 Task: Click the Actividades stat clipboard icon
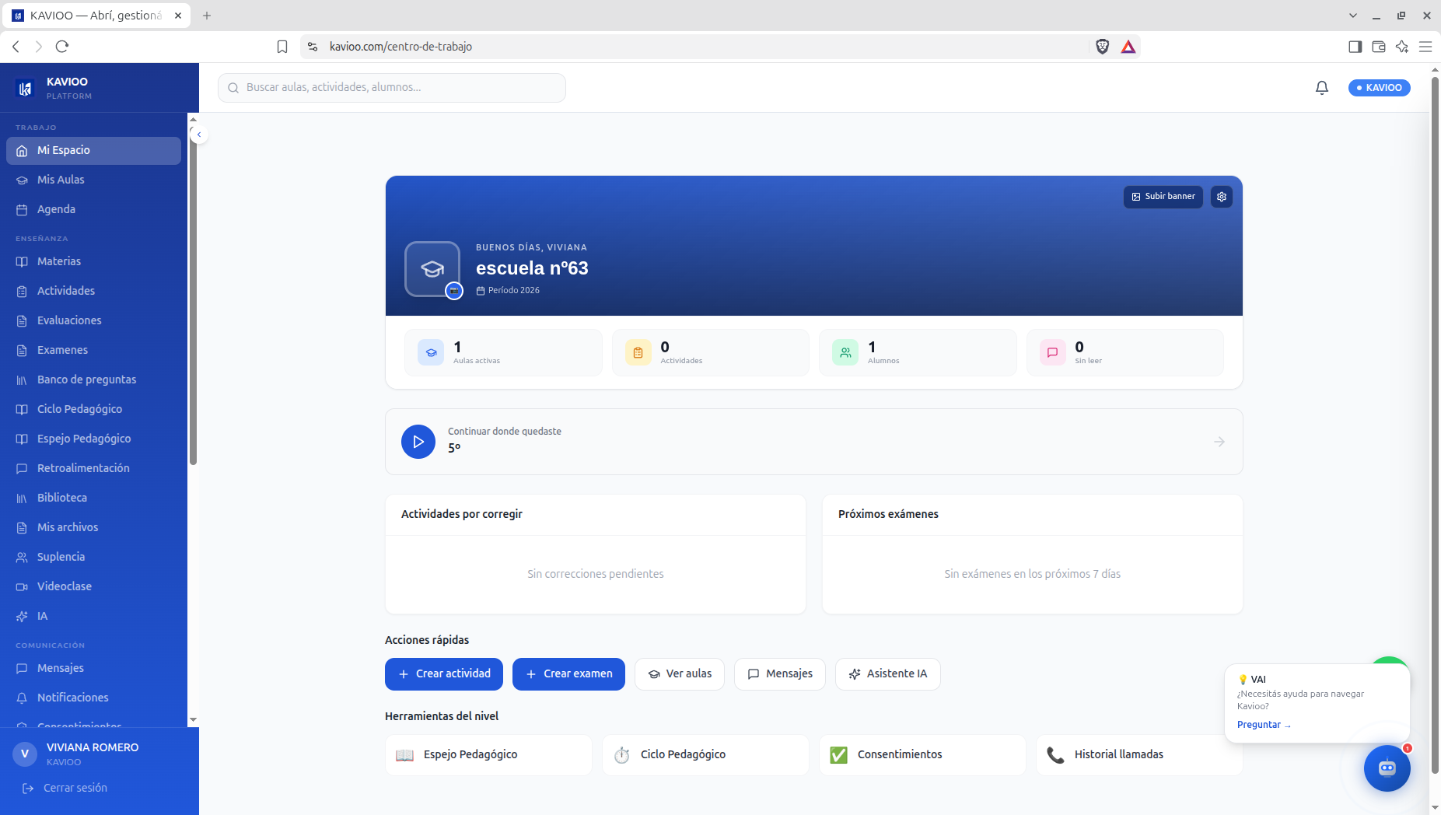(x=638, y=352)
